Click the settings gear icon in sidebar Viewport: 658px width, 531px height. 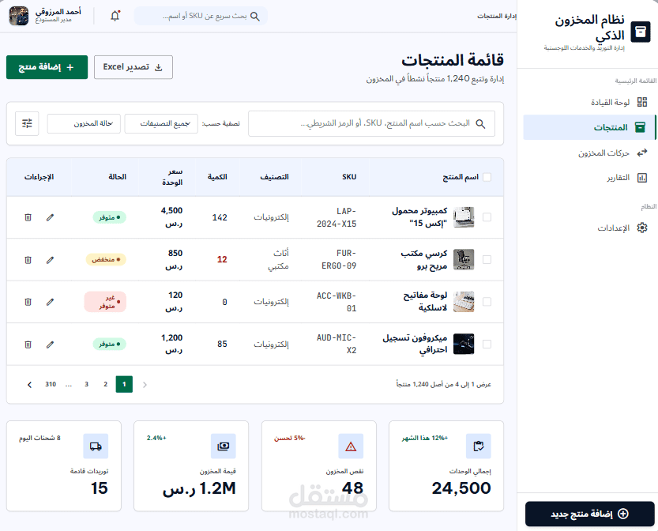(642, 228)
